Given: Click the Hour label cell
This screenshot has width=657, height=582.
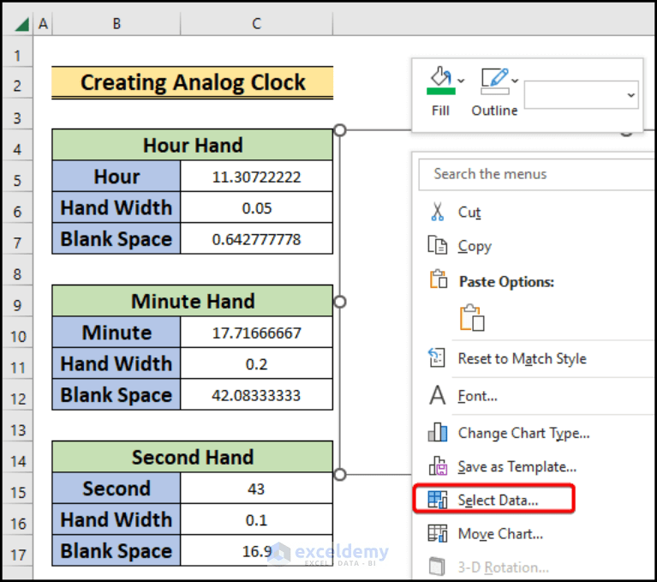Looking at the screenshot, I should click(116, 177).
